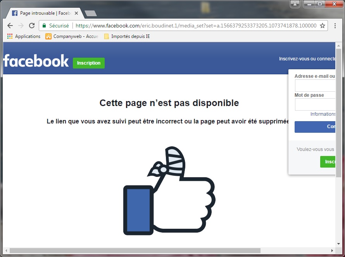Click the browser forward arrow
345x257 pixels.
click(21, 26)
